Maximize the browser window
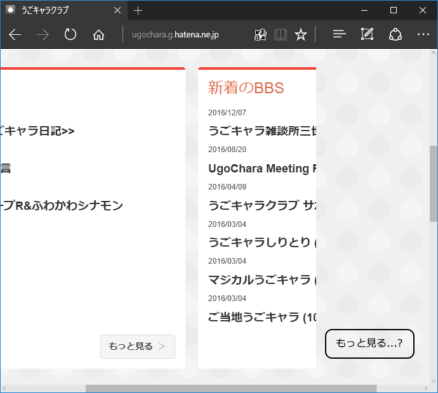Image resolution: width=438 pixels, height=393 pixels. [x=394, y=10]
